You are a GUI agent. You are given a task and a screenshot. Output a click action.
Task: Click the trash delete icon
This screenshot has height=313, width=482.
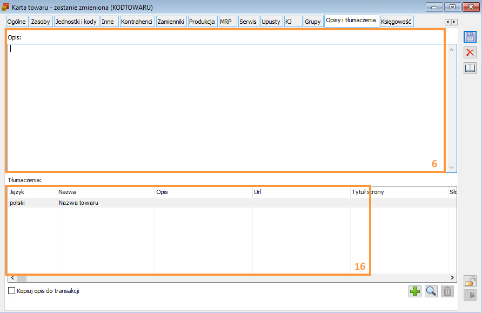447,292
